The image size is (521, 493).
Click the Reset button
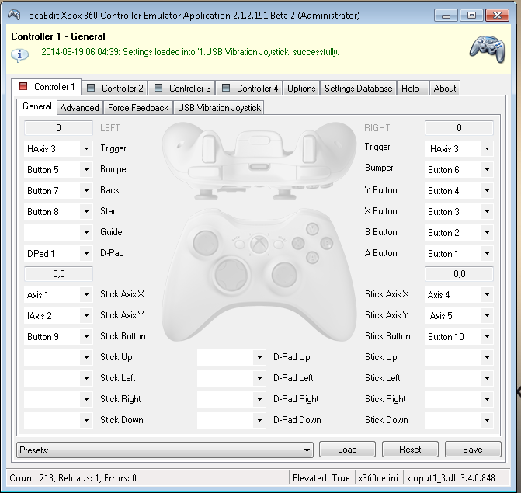tap(410, 449)
